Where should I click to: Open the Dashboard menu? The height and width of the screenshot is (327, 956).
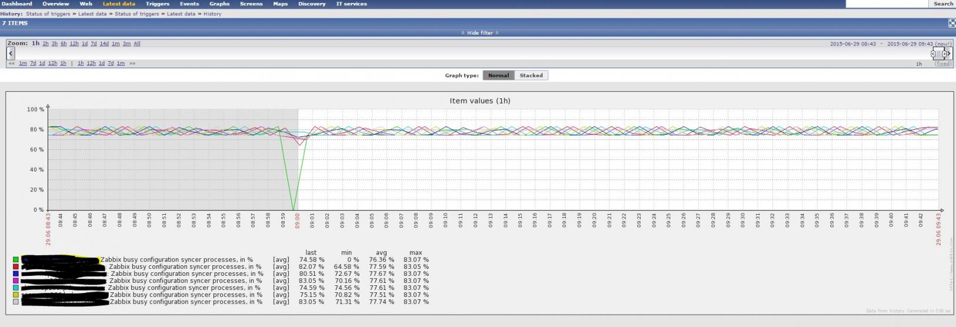(x=16, y=4)
